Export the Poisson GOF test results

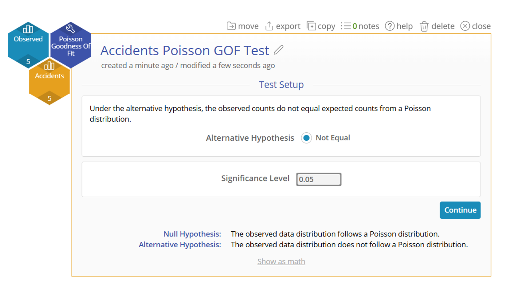tap(283, 26)
